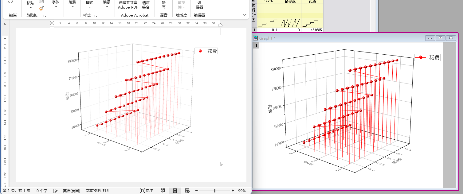Click the zoom slider handle
Viewport: 463px width, 194px height.
tap(214, 191)
